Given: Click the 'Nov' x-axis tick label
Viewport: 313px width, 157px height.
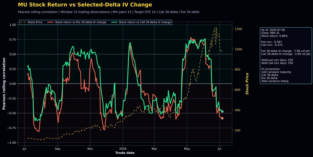Looking at the screenshot, I should 90,149.
